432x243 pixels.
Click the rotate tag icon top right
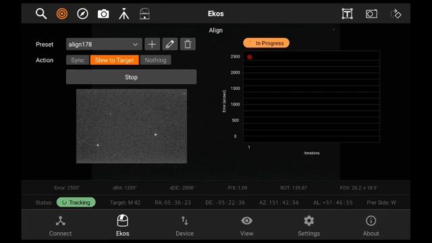tap(396, 13)
